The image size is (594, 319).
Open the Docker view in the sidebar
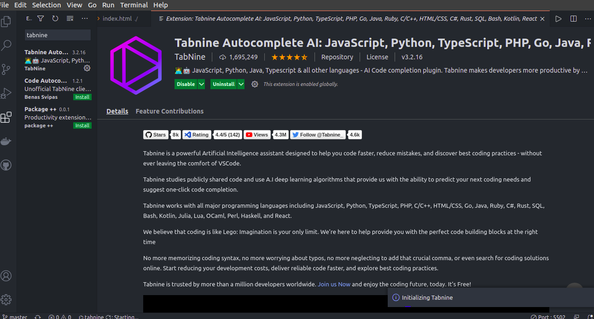pos(6,141)
